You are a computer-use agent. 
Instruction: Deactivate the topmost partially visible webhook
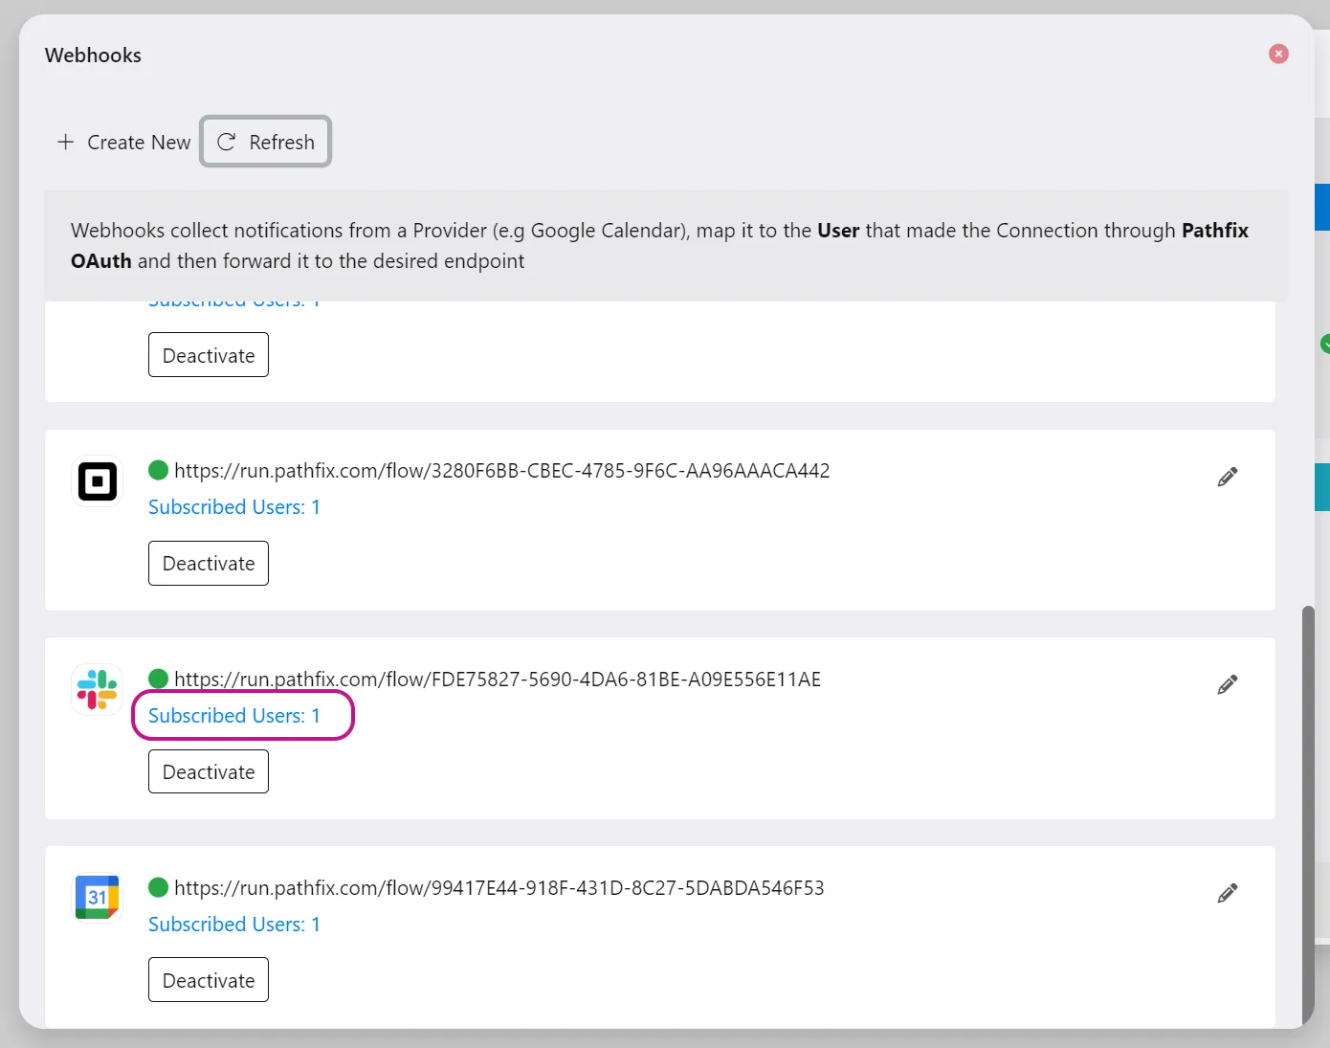click(x=209, y=355)
